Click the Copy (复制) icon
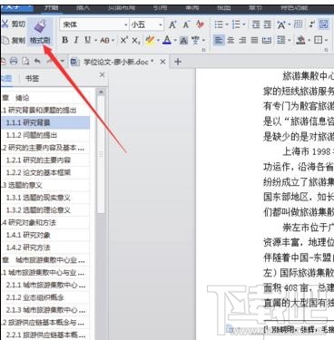The height and width of the screenshot is (340, 334). click(x=5, y=40)
